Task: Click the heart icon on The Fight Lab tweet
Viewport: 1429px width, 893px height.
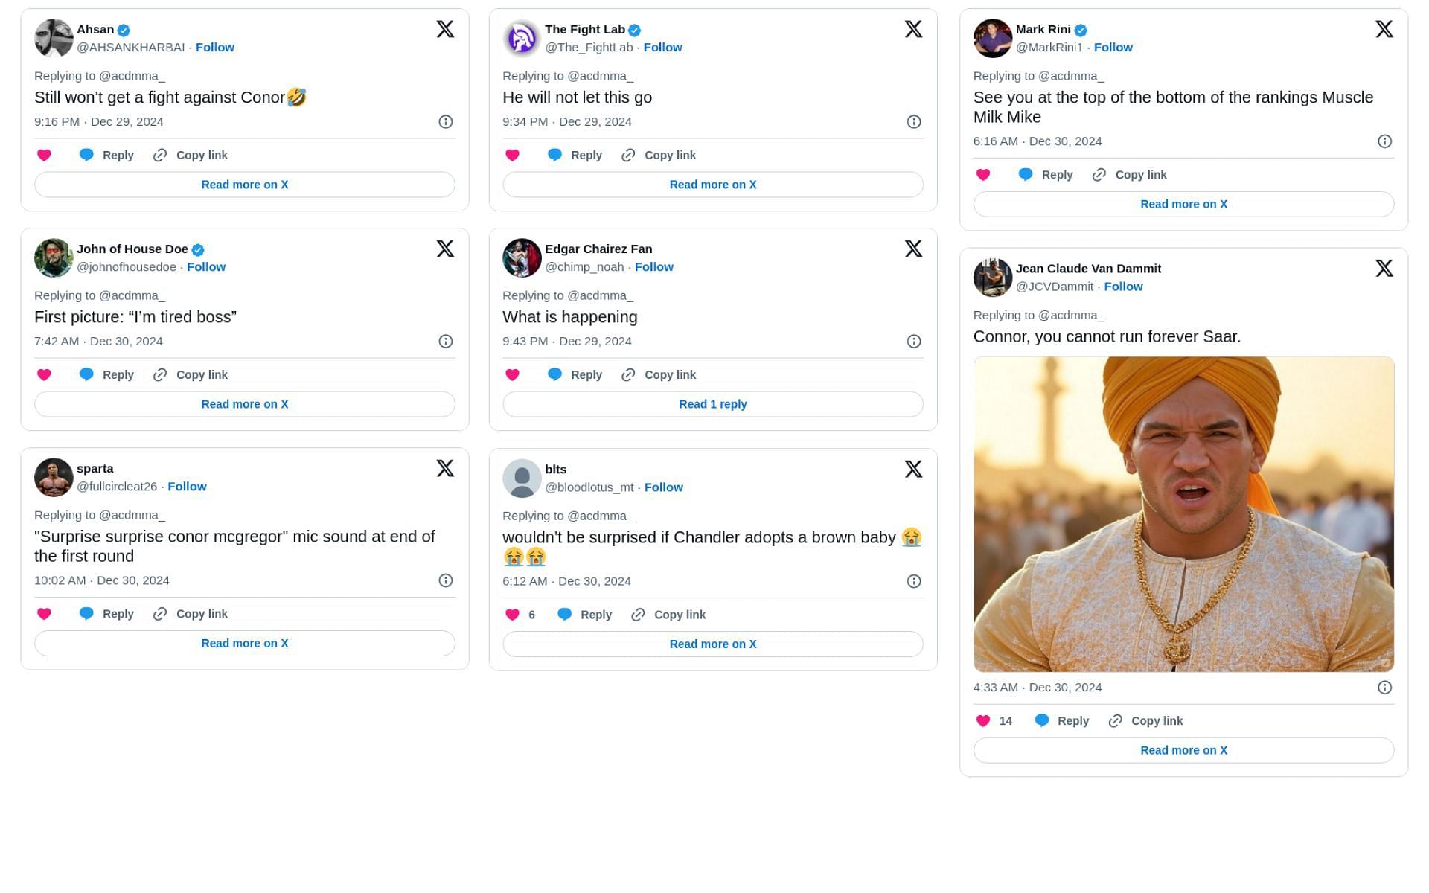Action: [x=512, y=154]
